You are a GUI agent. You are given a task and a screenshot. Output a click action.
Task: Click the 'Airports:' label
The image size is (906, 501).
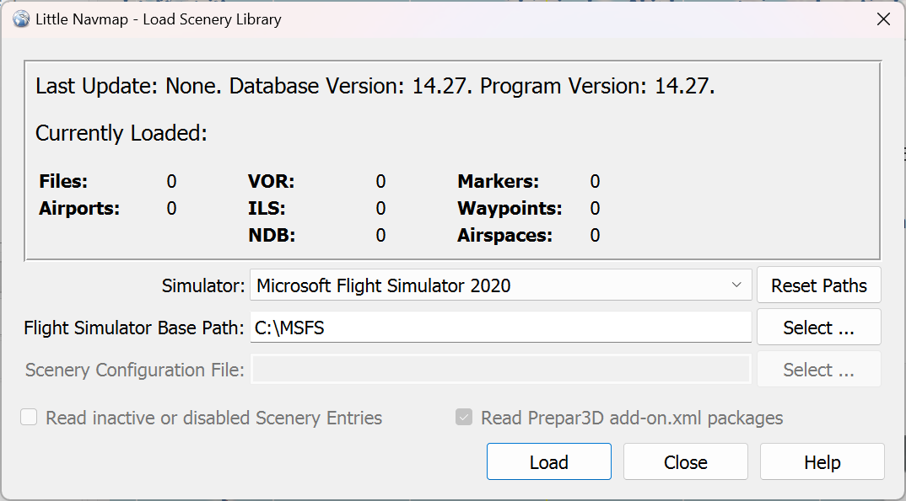79,208
